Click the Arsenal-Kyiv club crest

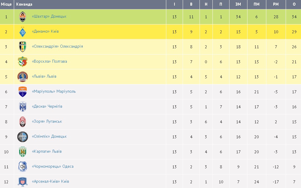pyautogui.click(x=23, y=182)
